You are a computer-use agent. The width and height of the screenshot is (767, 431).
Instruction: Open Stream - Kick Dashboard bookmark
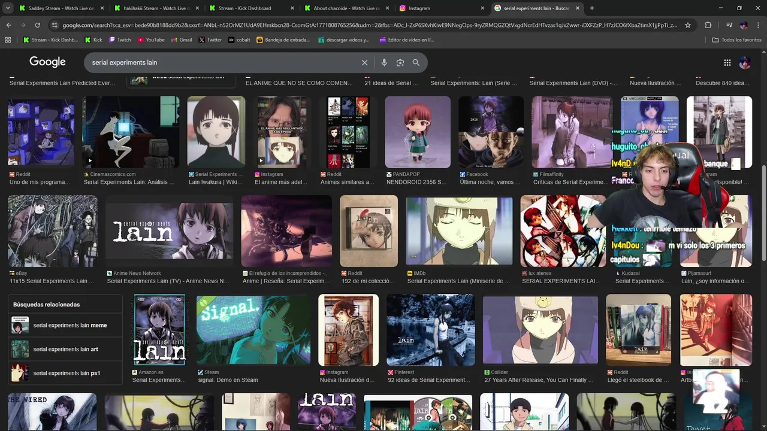point(50,40)
